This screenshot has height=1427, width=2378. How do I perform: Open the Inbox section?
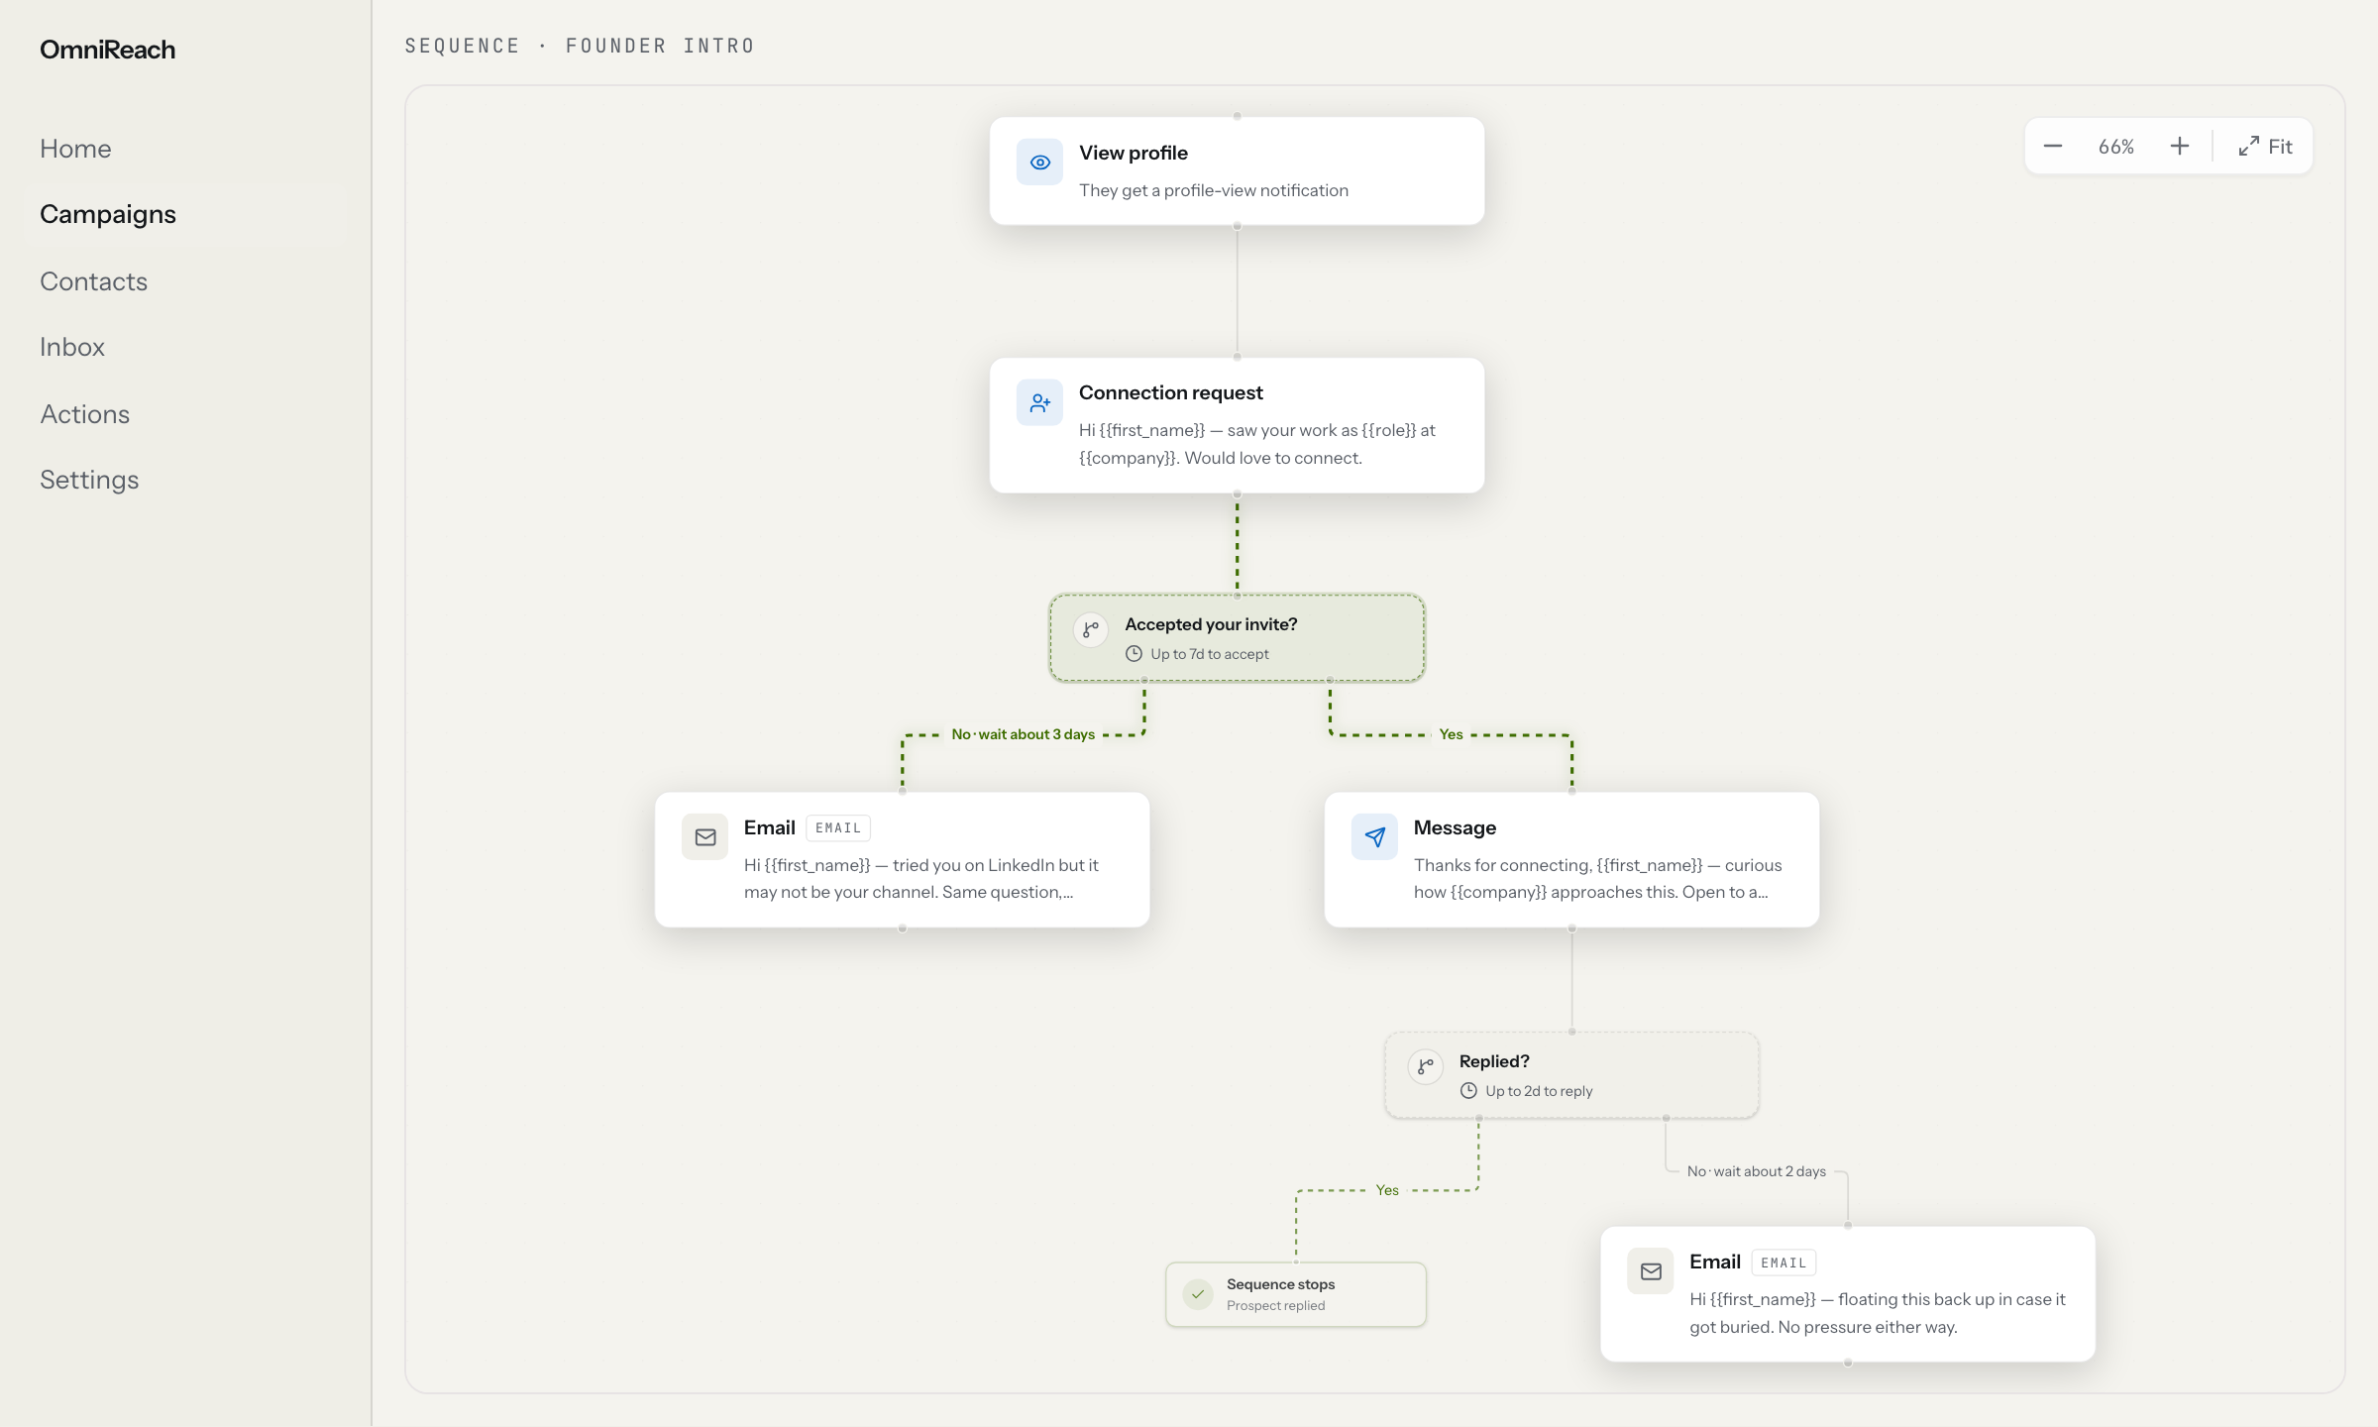click(72, 347)
